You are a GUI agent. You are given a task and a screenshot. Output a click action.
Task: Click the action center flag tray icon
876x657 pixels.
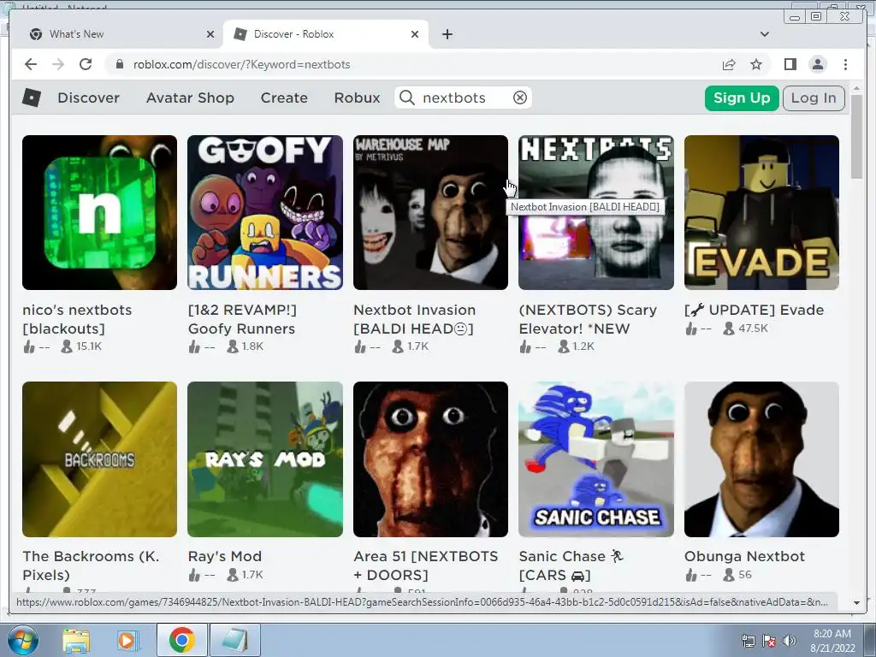tap(769, 641)
